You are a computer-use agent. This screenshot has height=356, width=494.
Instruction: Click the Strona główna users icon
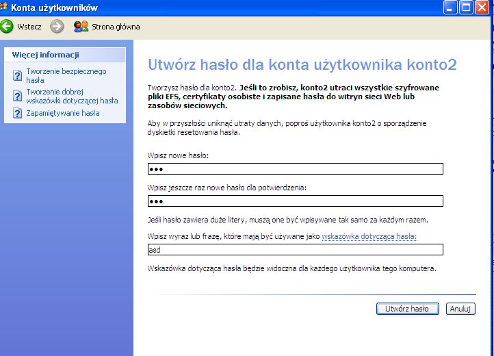pos(81,27)
